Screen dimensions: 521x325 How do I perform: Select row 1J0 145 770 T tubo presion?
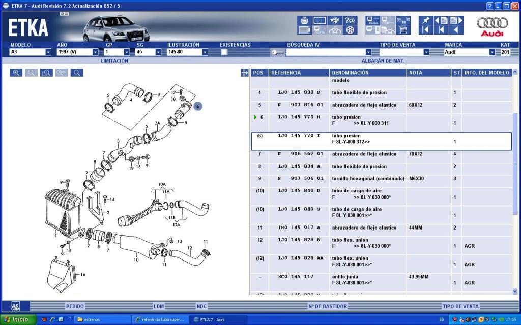pos(381,141)
